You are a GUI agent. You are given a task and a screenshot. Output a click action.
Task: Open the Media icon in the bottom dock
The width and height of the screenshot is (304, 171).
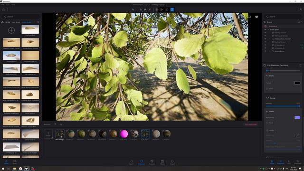(x=162, y=162)
